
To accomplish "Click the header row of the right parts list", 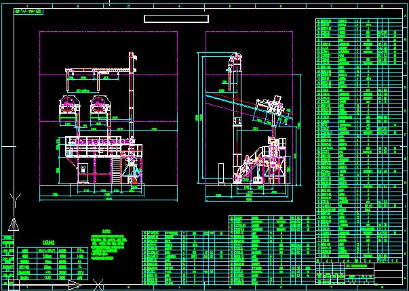I will 359,261.
